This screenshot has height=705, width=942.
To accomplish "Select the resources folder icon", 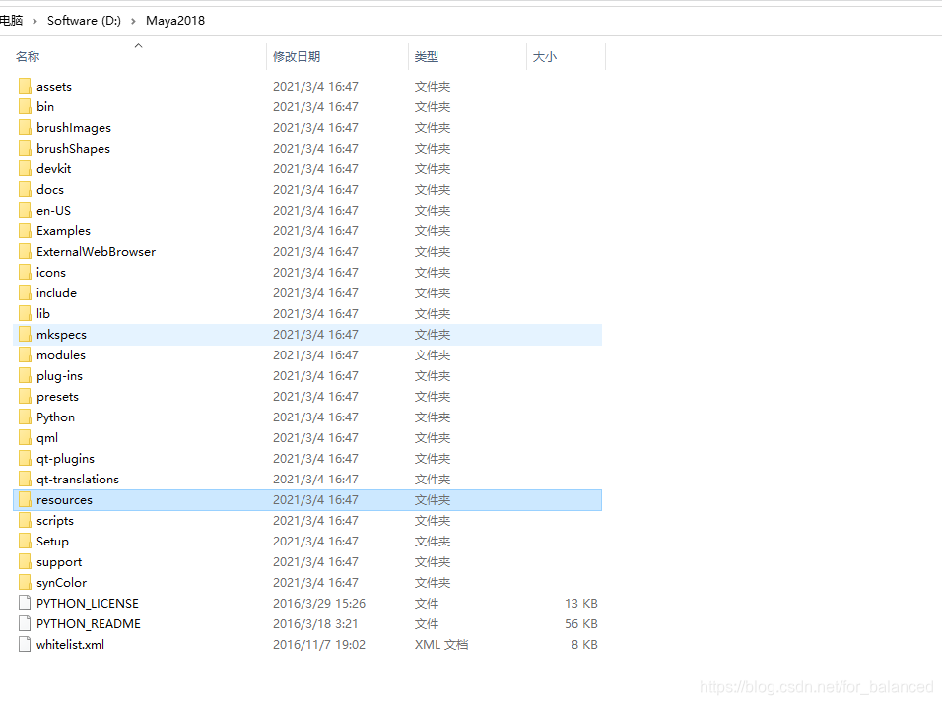I will click(x=25, y=499).
